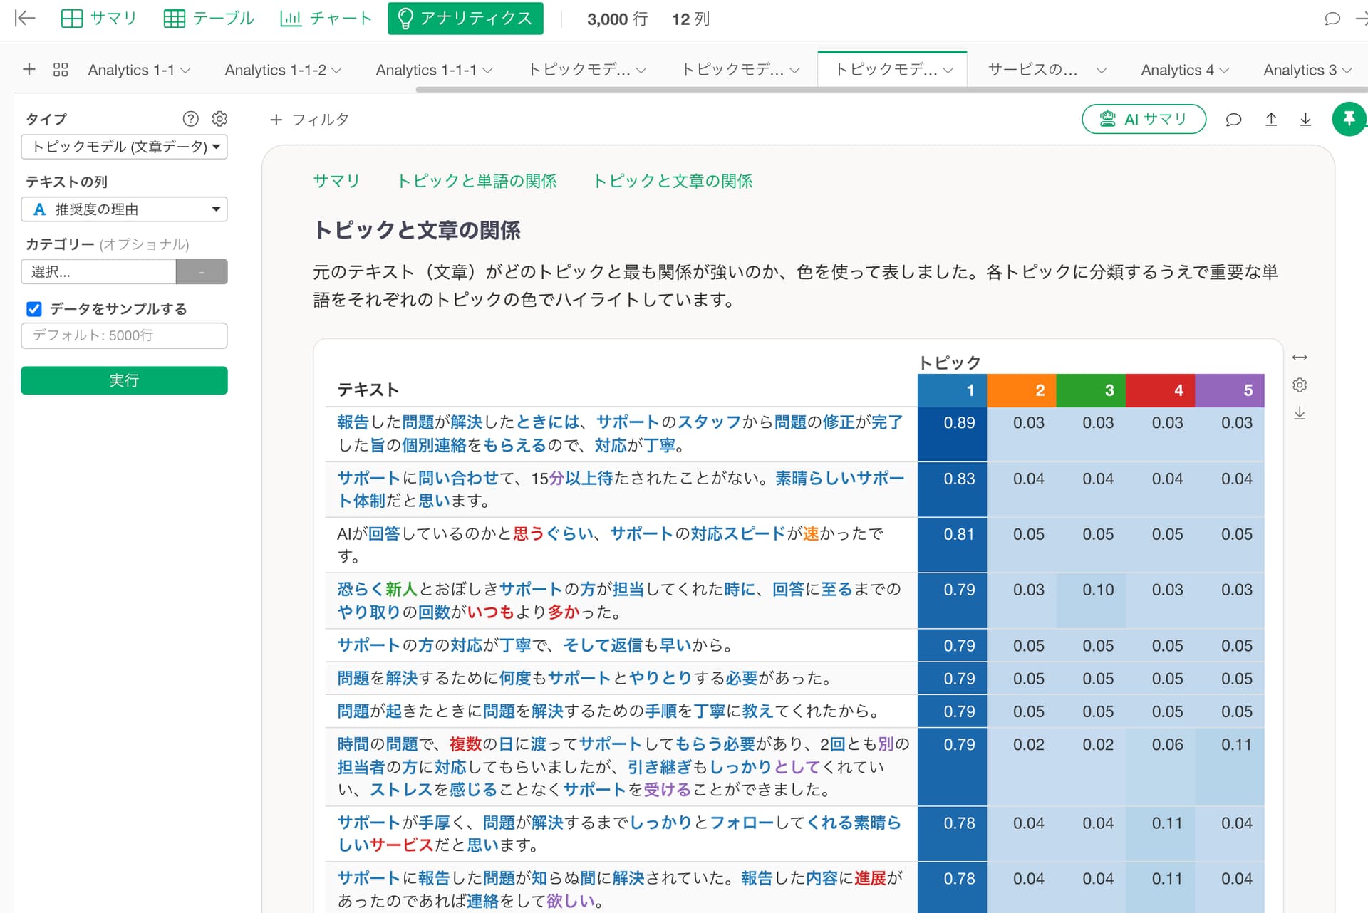Select the アナリティクス view button

(x=465, y=18)
